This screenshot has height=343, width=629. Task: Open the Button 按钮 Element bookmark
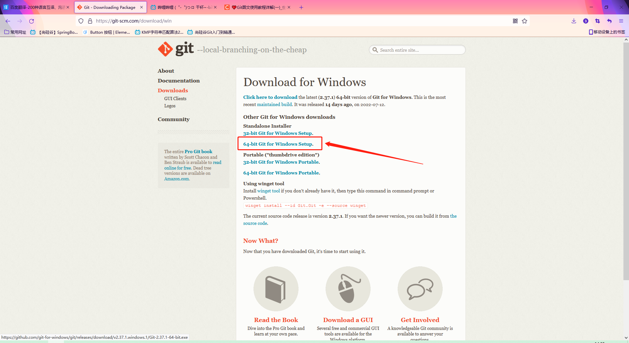pyautogui.click(x=106, y=32)
